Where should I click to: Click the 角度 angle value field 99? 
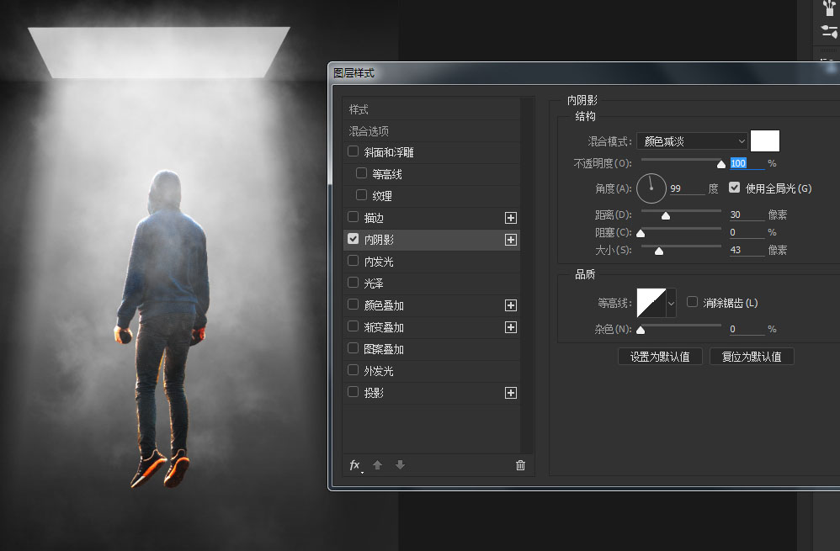(687, 188)
